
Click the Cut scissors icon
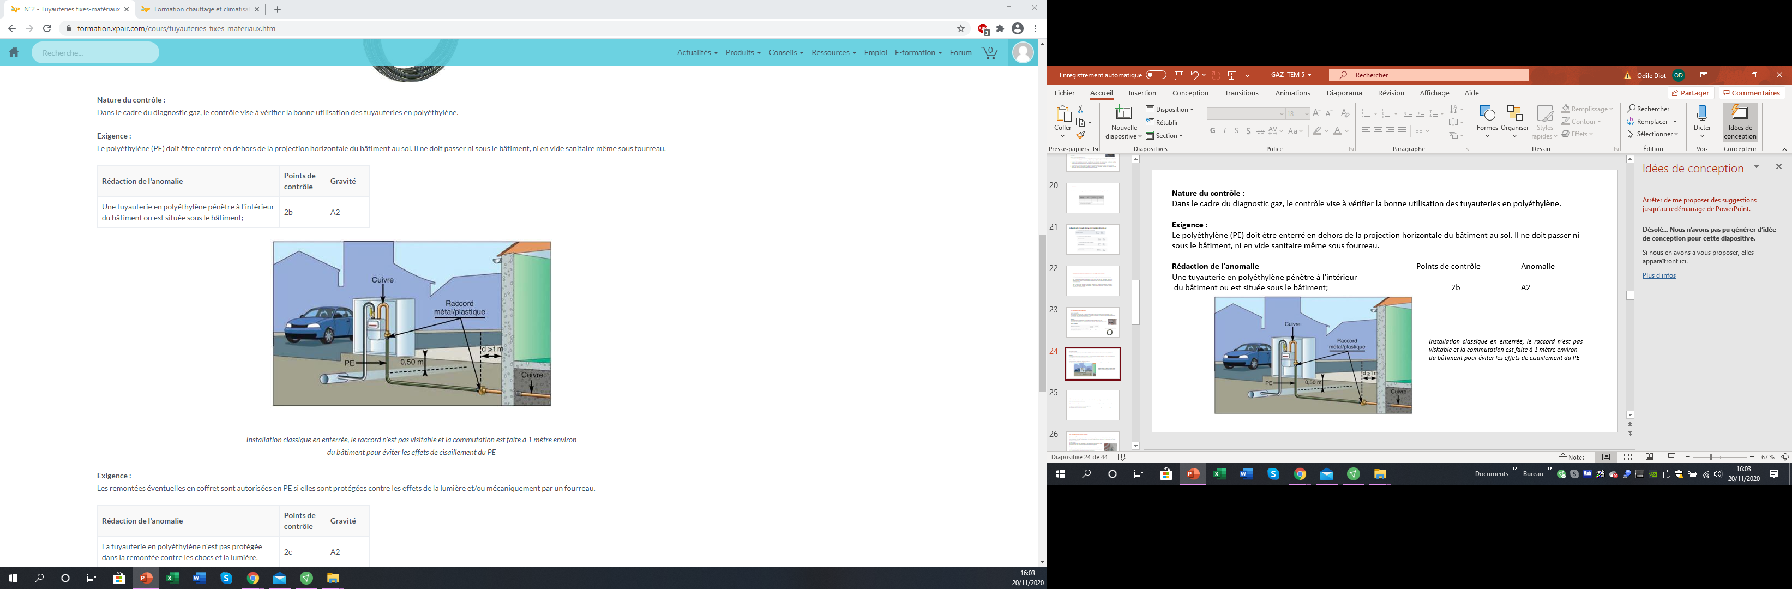[1080, 110]
